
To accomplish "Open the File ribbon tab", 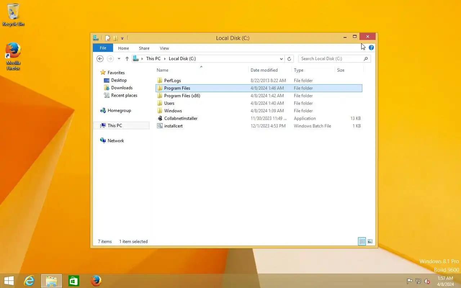I will point(103,48).
